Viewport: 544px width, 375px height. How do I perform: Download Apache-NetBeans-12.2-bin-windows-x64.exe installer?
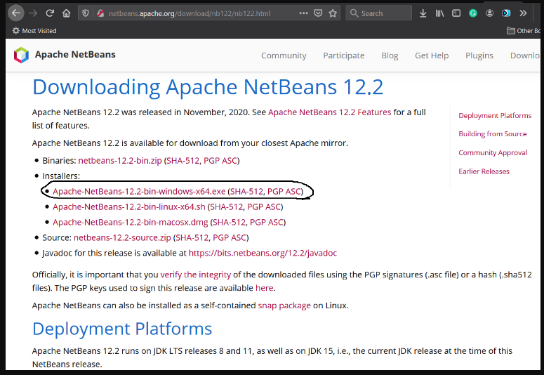tap(139, 191)
